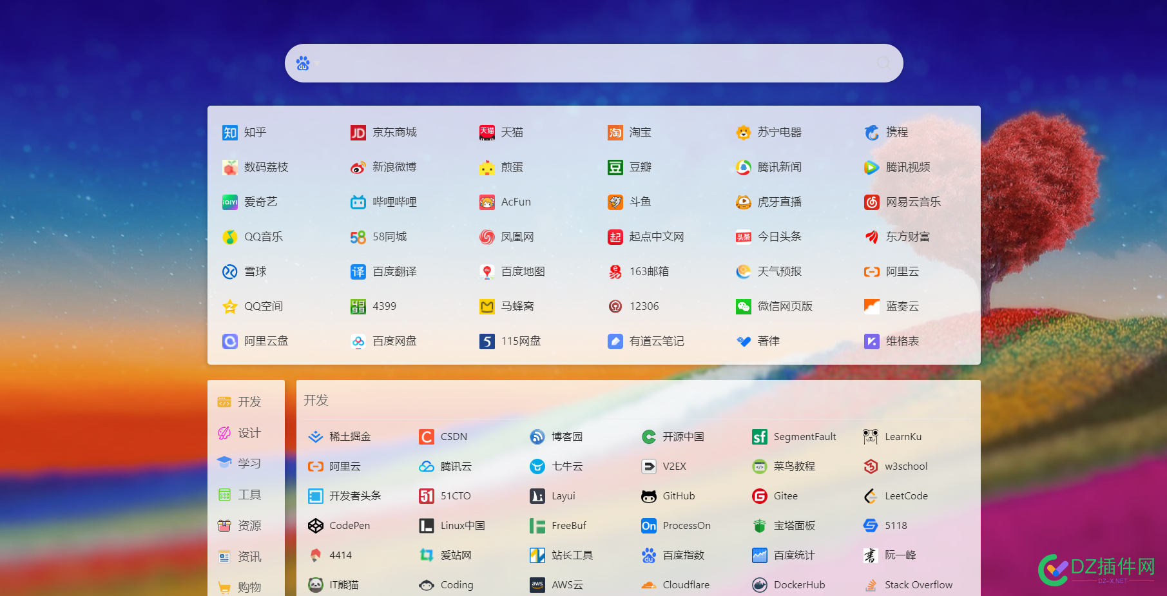Click the 雪球 blue icon

click(230, 272)
